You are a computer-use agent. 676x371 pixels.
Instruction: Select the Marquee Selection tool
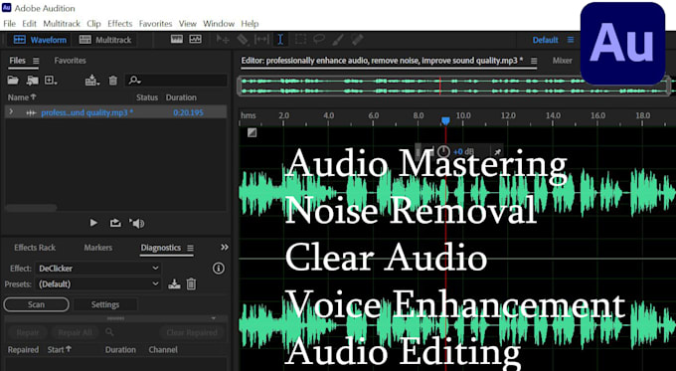pyautogui.click(x=300, y=40)
